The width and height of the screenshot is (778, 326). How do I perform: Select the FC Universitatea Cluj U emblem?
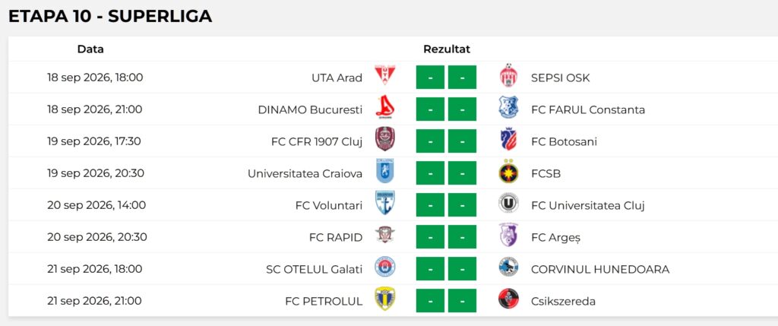[508, 204]
